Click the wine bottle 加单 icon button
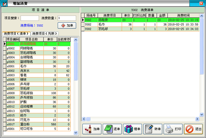Viewport: 206px width, 138px height. 92,129
